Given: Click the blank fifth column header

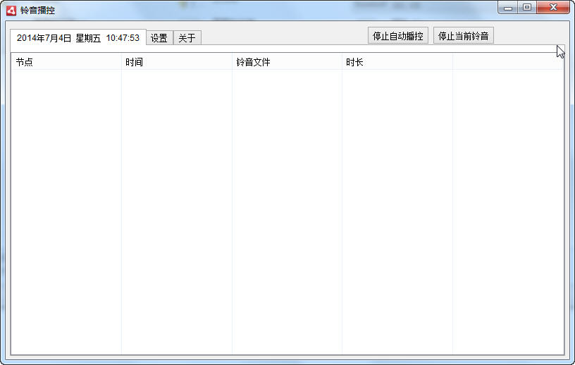Looking at the screenshot, I should [507, 62].
